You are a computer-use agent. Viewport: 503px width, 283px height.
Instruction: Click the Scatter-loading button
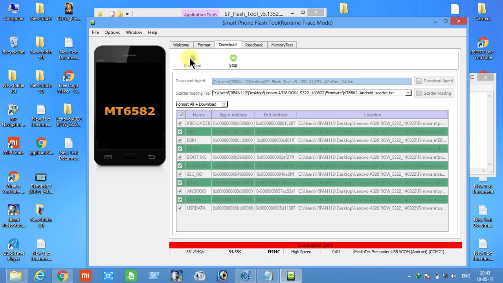pos(434,93)
